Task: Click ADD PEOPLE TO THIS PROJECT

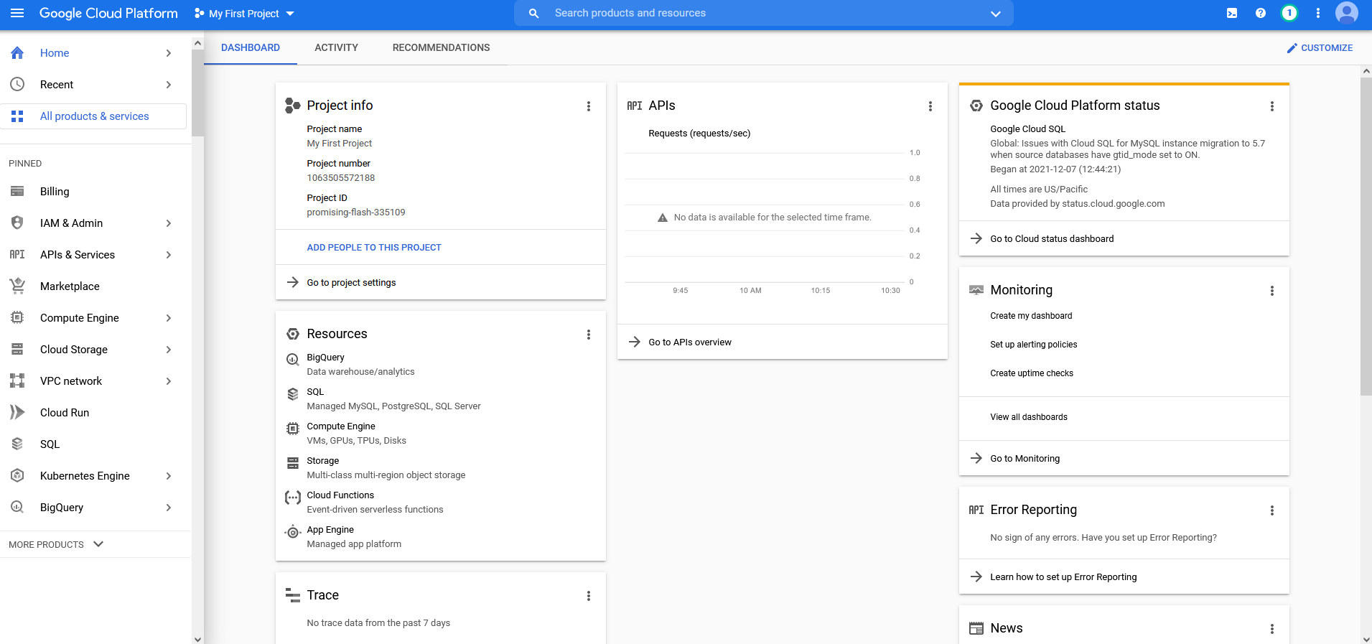Action: (x=374, y=247)
